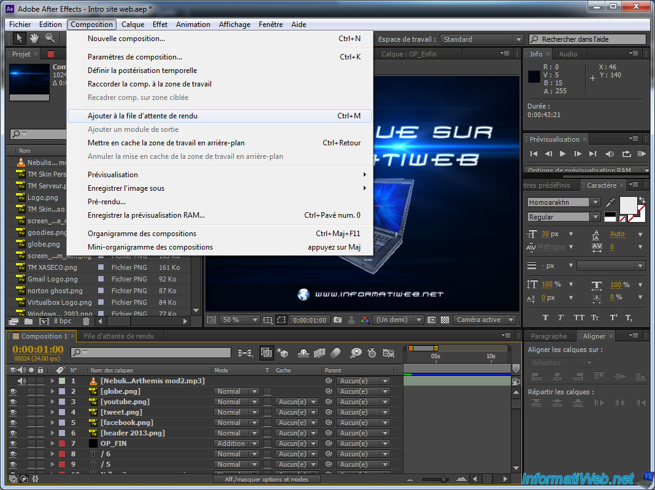Enable the motion blur timeline switch
This screenshot has width=655, height=490.
click(335, 353)
